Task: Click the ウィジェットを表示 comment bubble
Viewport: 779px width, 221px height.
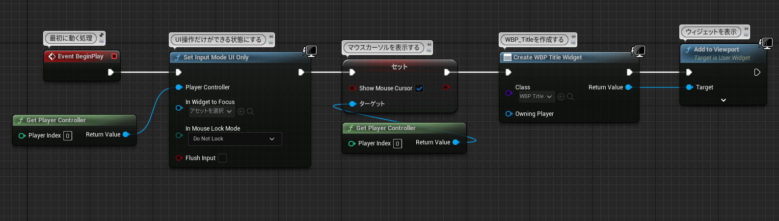Action: [x=711, y=32]
